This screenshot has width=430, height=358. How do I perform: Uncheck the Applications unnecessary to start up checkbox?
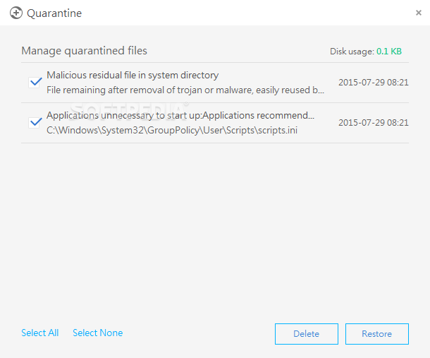(35, 123)
